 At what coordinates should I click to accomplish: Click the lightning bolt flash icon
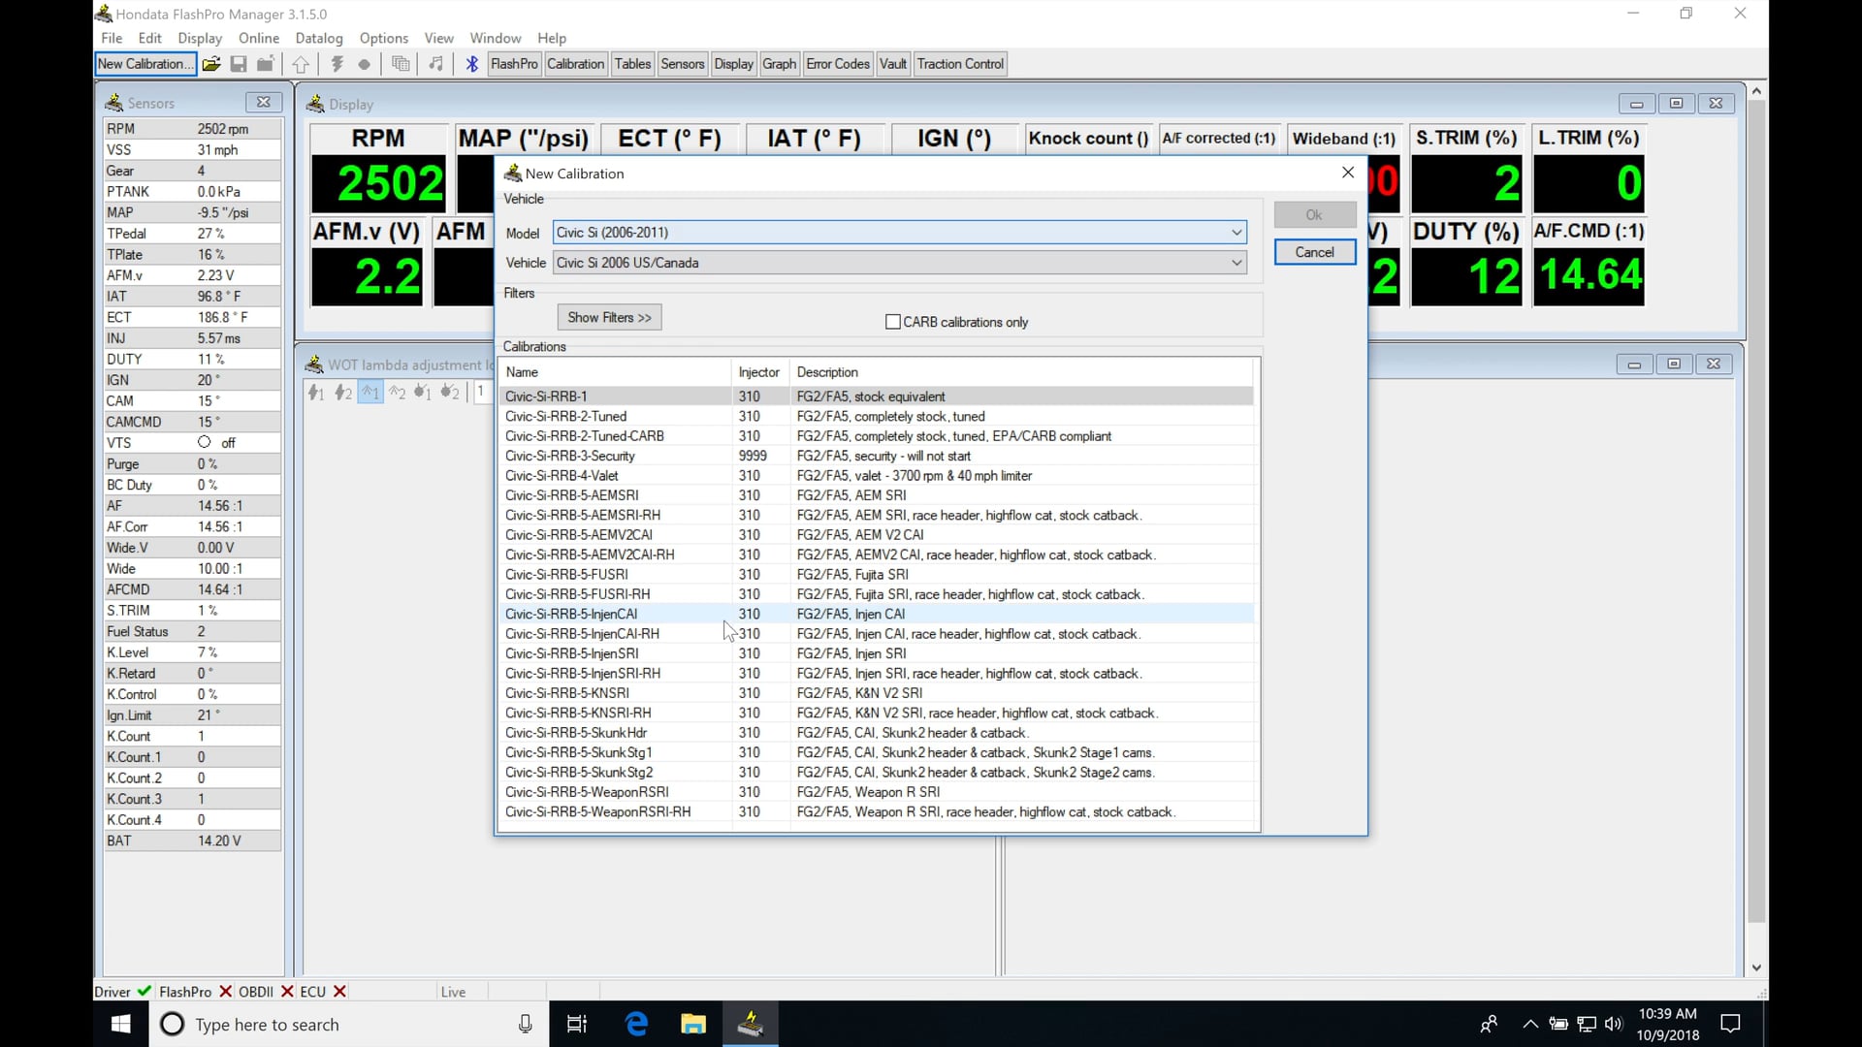pos(337,64)
